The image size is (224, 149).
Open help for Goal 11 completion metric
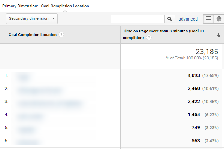pyautogui.click(x=149, y=38)
